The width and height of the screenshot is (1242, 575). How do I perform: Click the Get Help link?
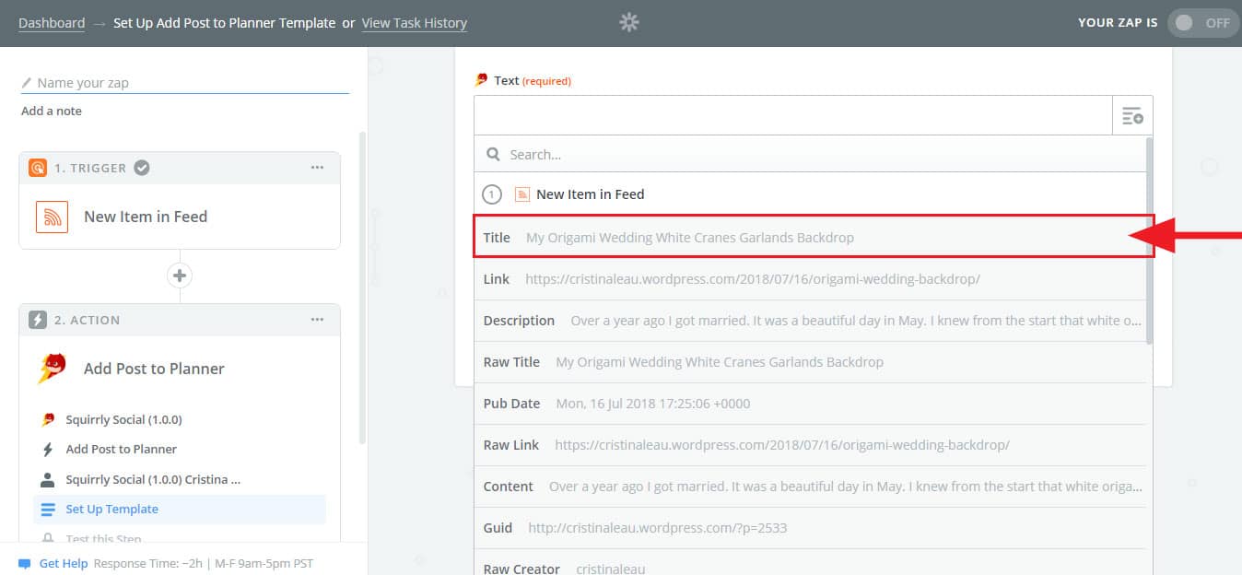pyautogui.click(x=64, y=563)
